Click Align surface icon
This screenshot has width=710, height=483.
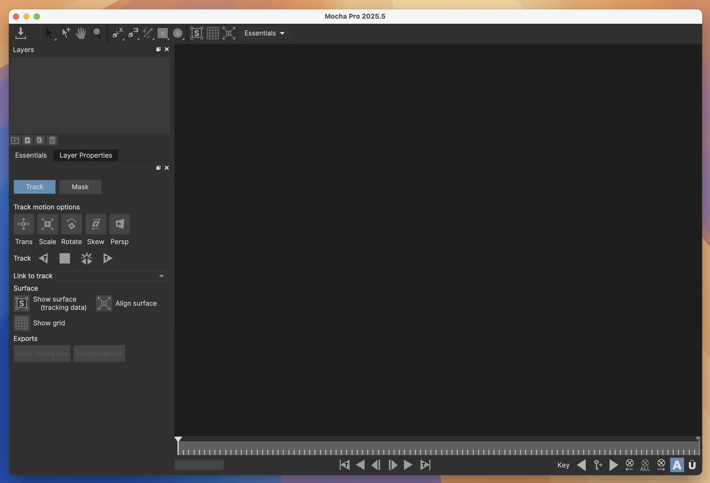[104, 303]
